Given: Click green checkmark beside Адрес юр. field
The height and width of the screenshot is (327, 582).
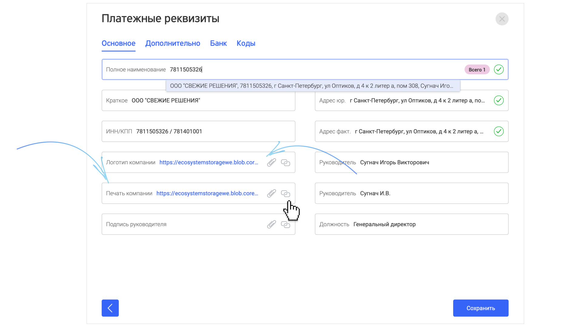Looking at the screenshot, I should click(499, 100).
